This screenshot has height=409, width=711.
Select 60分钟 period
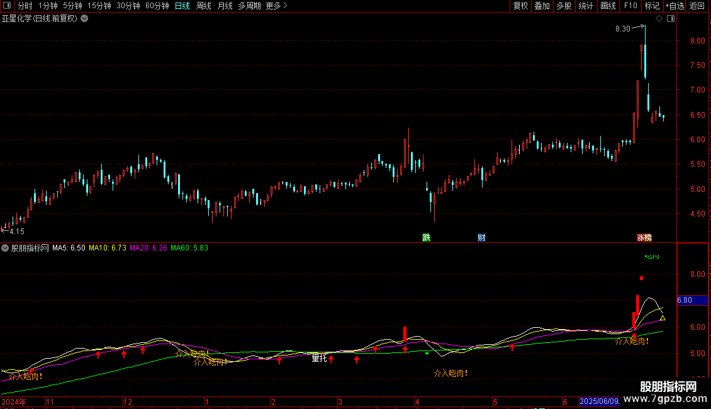[157, 6]
